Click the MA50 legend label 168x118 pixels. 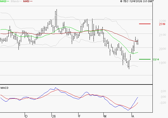tap(26, 1)
